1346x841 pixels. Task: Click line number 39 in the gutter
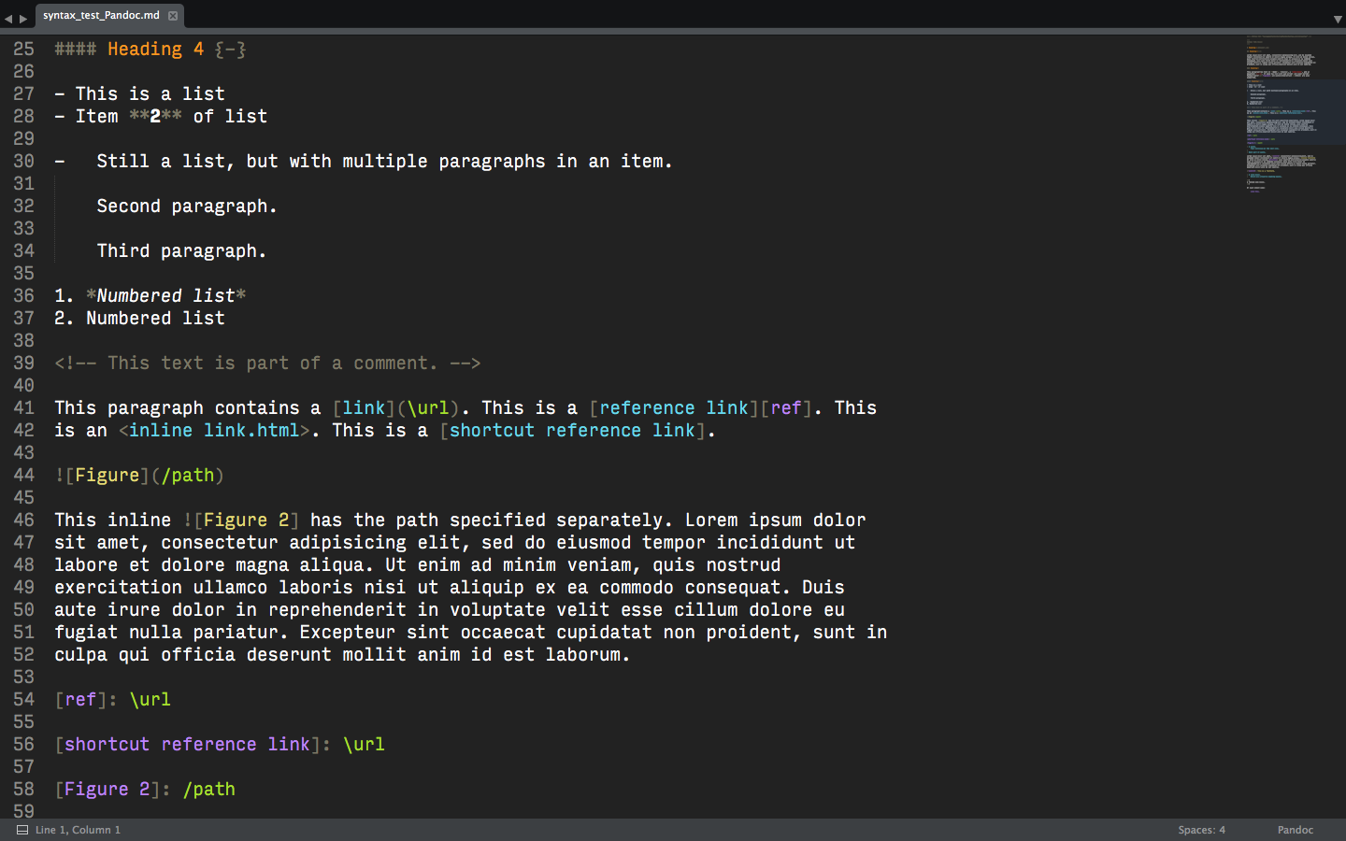point(23,363)
